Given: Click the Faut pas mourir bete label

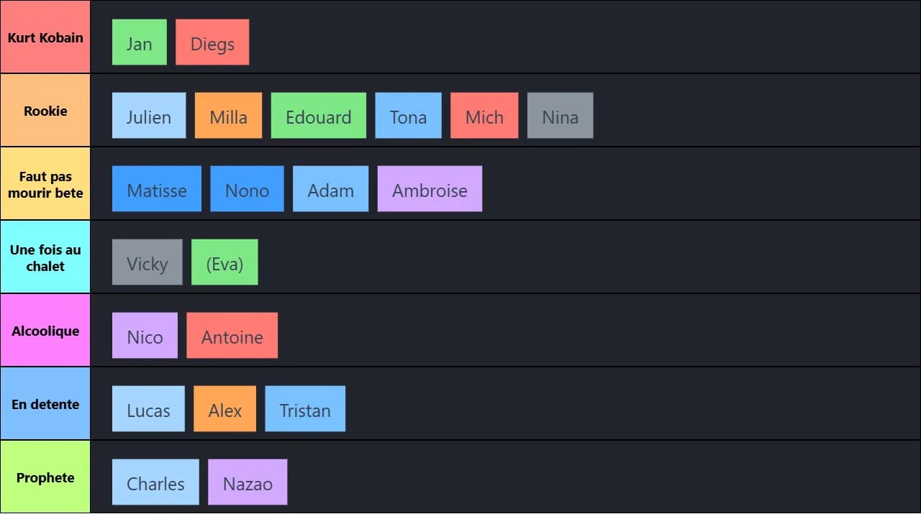Looking at the screenshot, I should (45, 185).
